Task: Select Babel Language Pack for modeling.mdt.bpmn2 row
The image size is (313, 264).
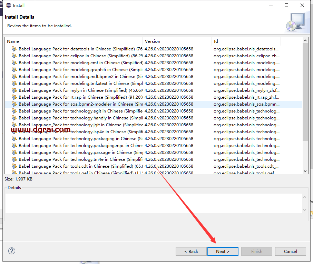Action: coord(154,76)
